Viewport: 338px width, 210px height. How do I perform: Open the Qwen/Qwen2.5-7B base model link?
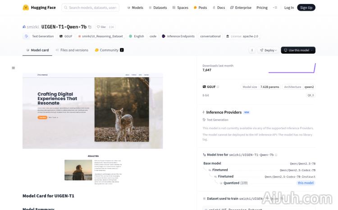coord(302,164)
